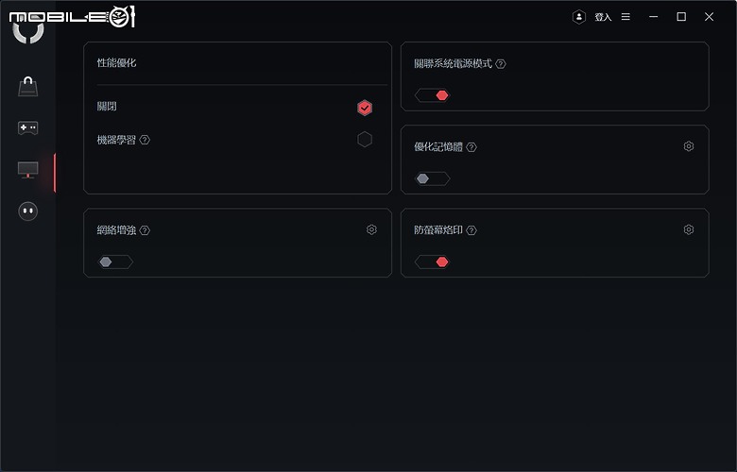Click the 優化記憶體 card title

coord(438,147)
